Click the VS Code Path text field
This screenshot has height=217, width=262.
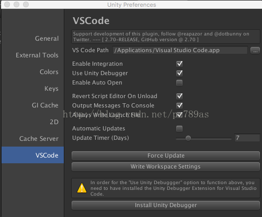click(x=180, y=50)
